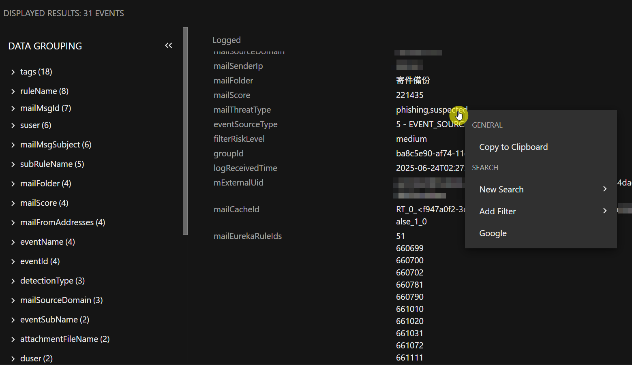Choose Google from the context menu
Image resolution: width=632 pixels, height=365 pixels.
pos(493,233)
